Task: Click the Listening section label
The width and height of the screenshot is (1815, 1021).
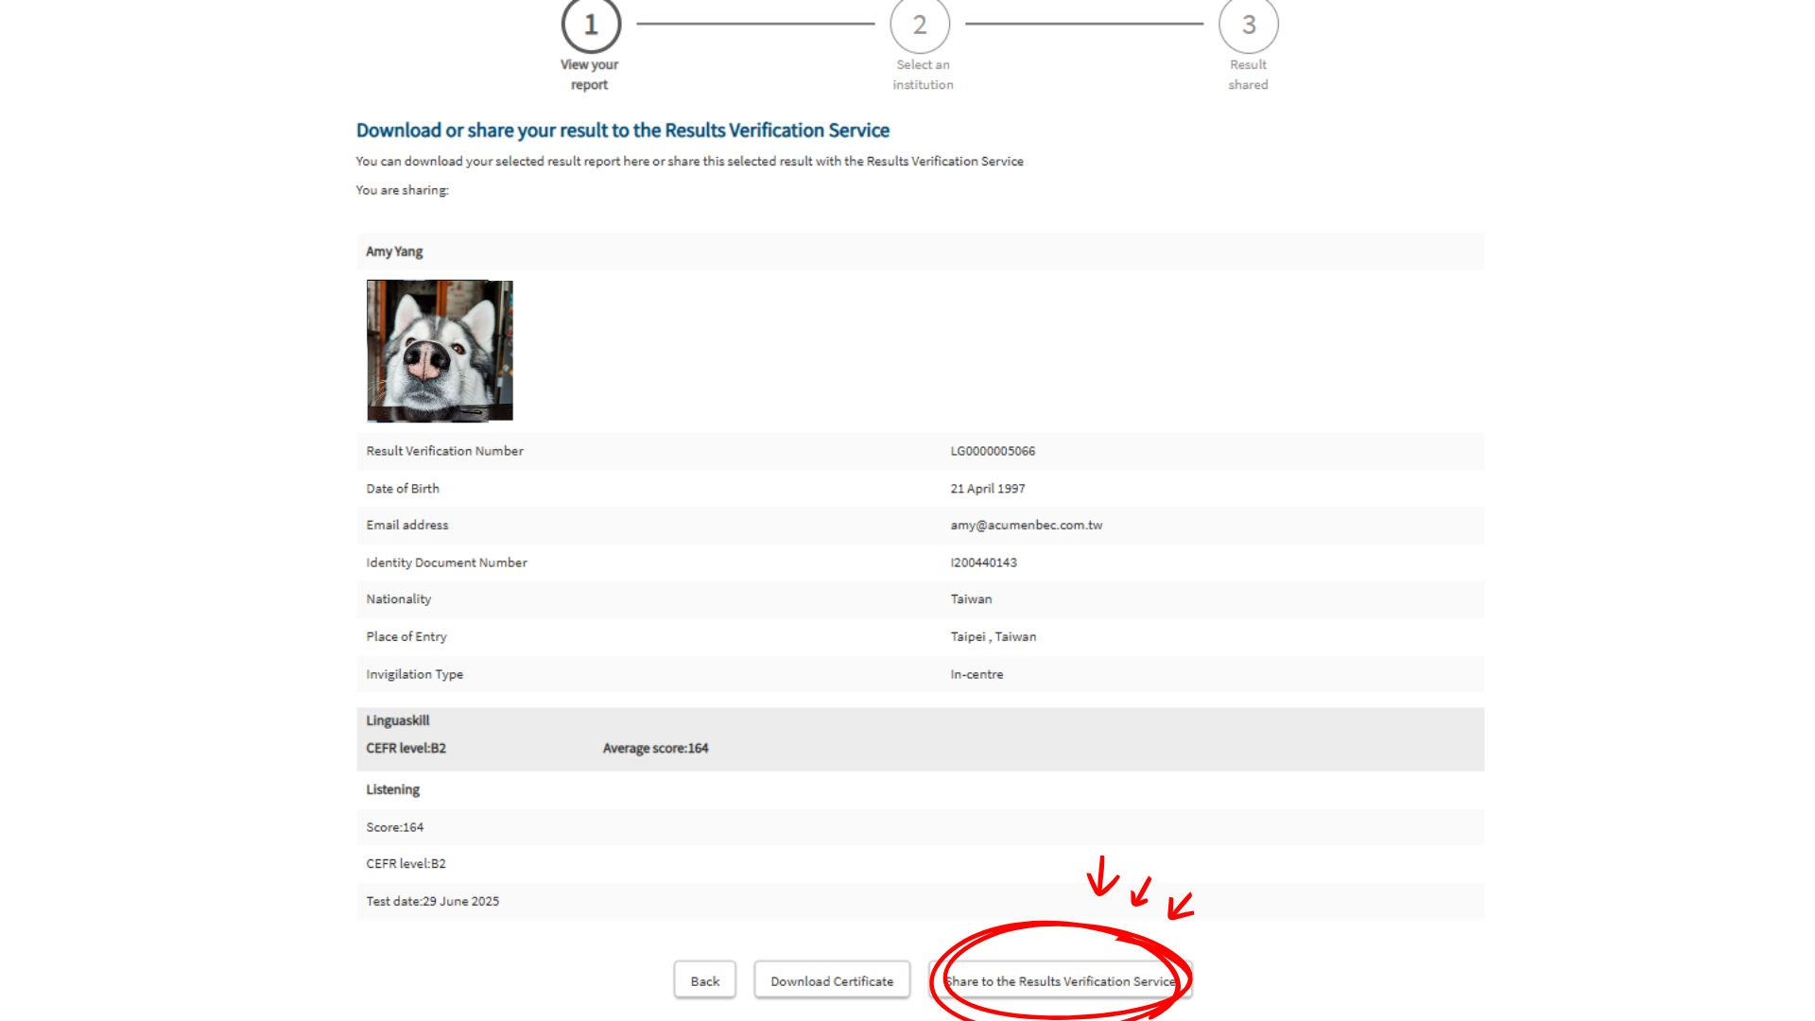Action: (x=392, y=789)
